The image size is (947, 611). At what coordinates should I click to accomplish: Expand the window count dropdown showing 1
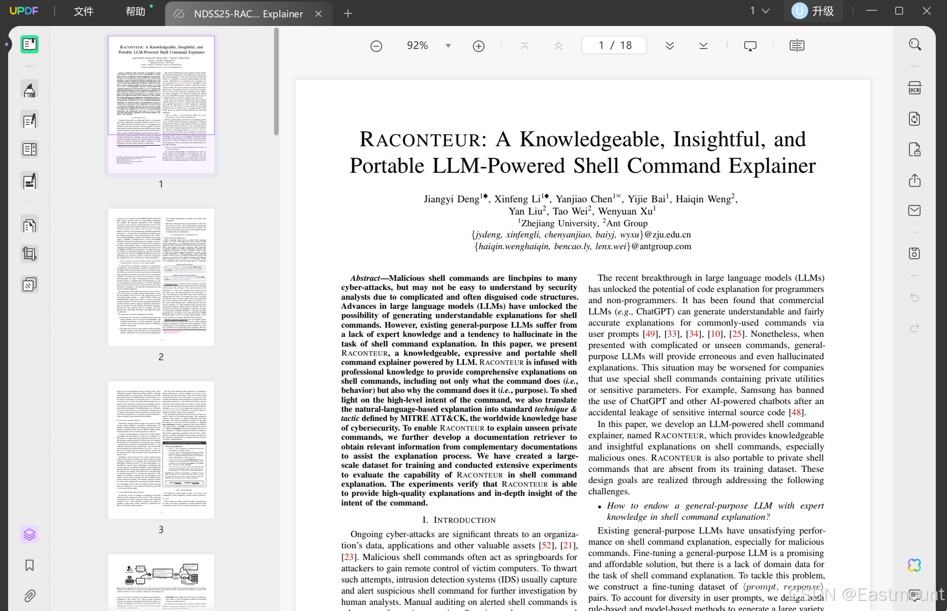coord(760,11)
